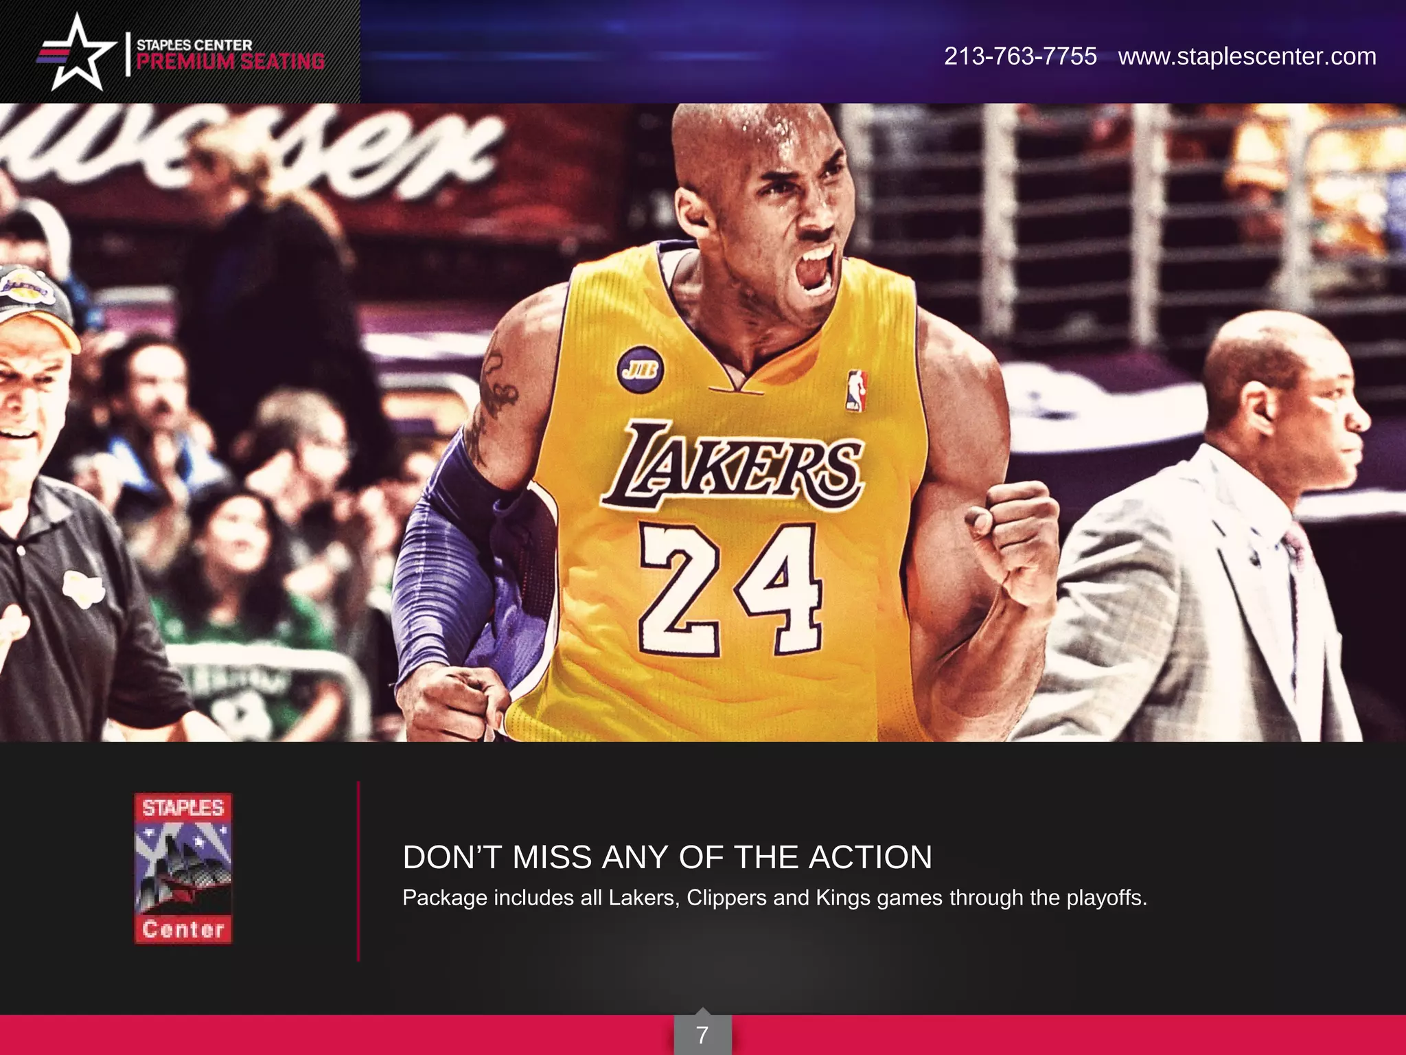Screen dimensions: 1406x1055
Task: Click the page number 7 marker
Action: pyautogui.click(x=702, y=1034)
